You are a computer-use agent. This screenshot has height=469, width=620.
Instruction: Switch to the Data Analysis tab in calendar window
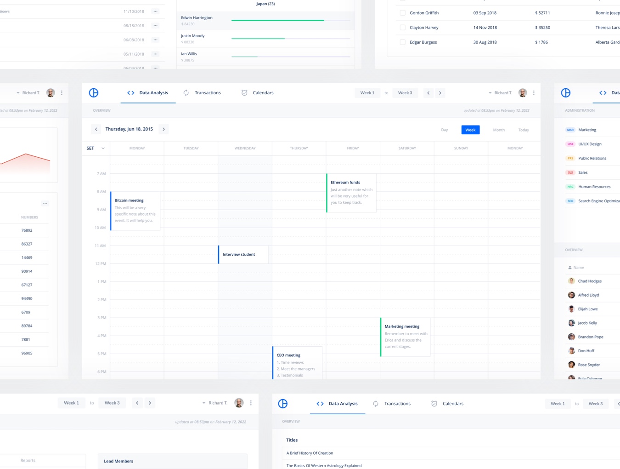coord(148,93)
